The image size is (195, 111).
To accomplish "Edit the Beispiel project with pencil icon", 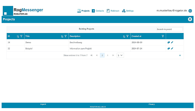I will 172,49.
